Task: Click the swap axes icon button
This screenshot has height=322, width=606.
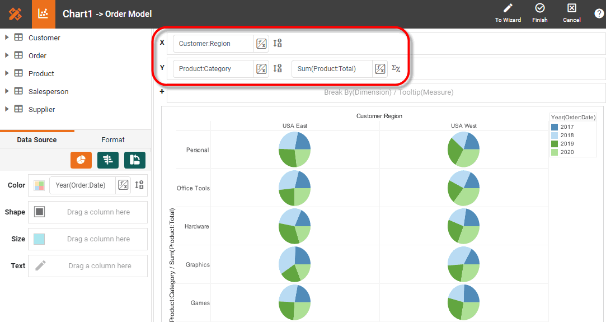Action: [x=135, y=160]
